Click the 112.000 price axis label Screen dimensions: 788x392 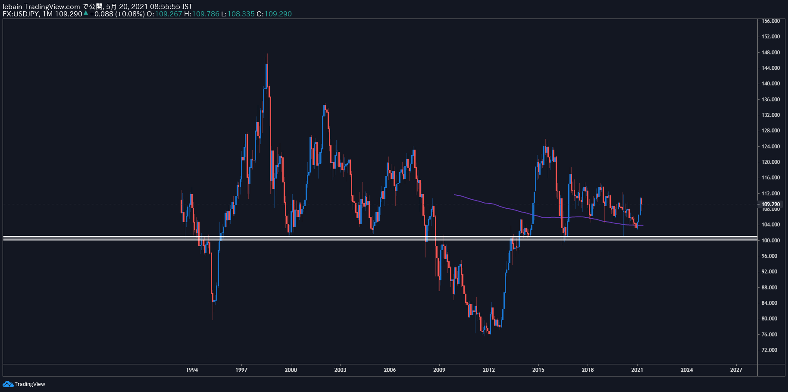click(771, 193)
